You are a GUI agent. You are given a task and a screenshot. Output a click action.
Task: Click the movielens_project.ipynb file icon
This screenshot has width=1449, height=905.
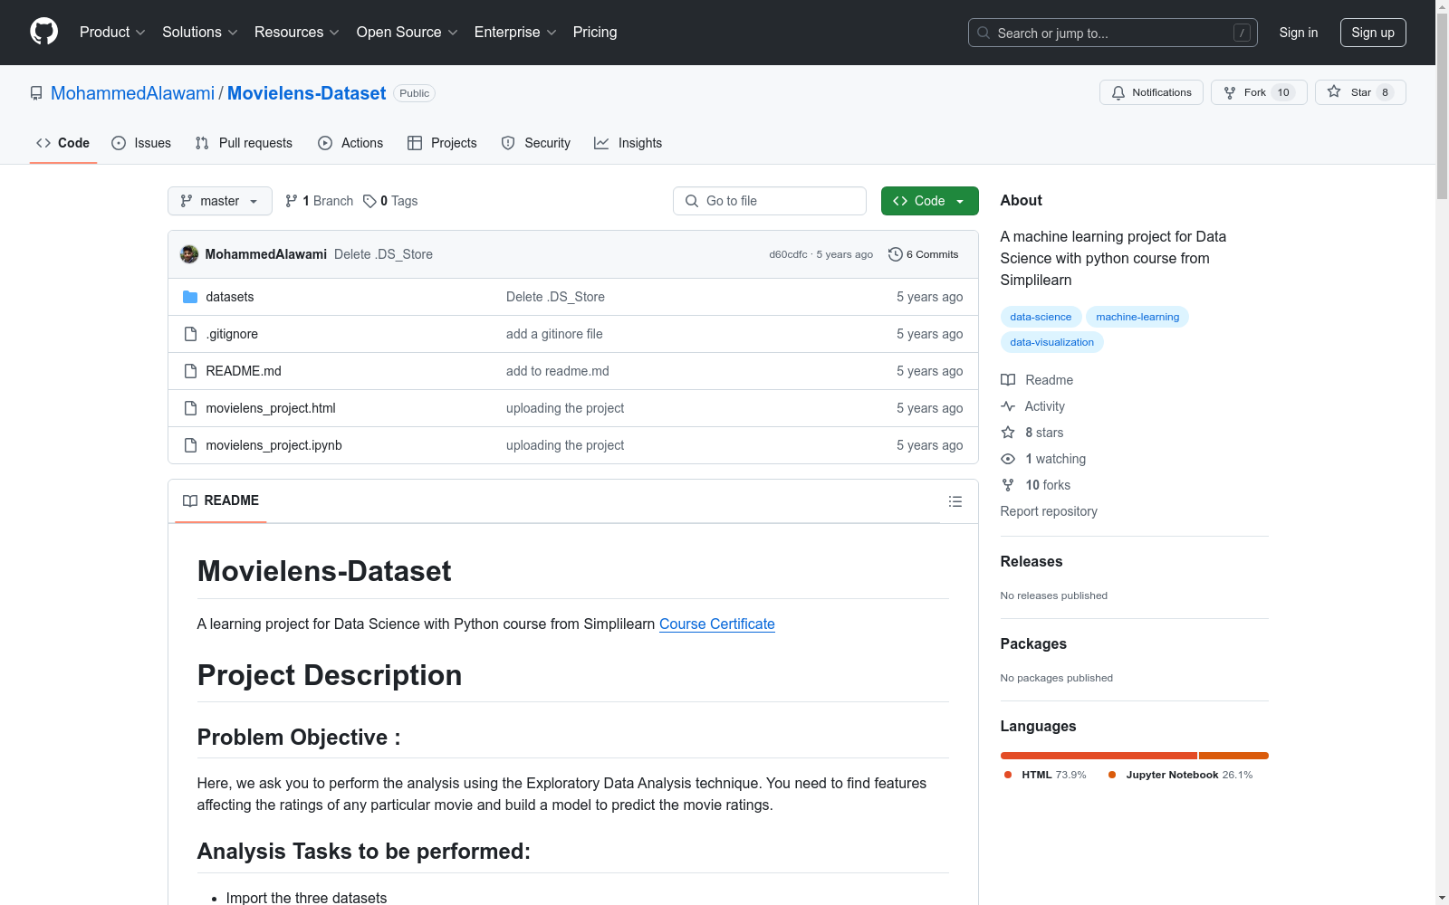pos(190,445)
